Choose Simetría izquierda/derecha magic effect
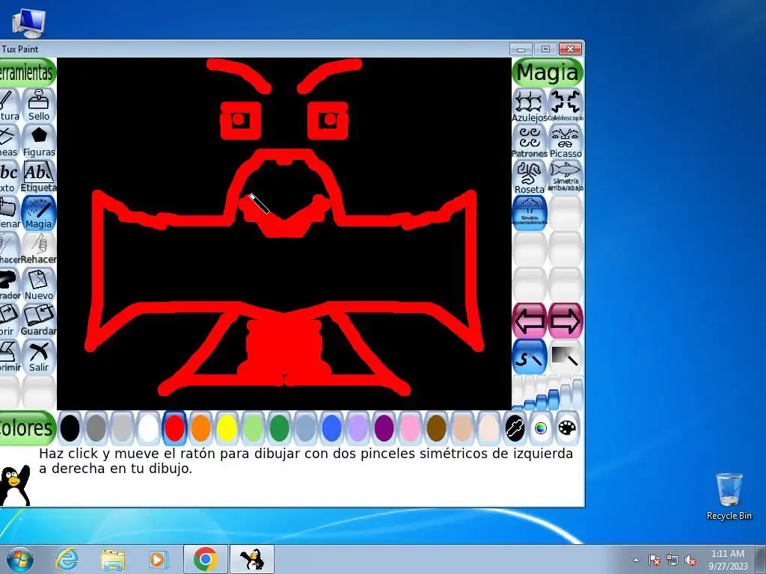 pyautogui.click(x=530, y=213)
